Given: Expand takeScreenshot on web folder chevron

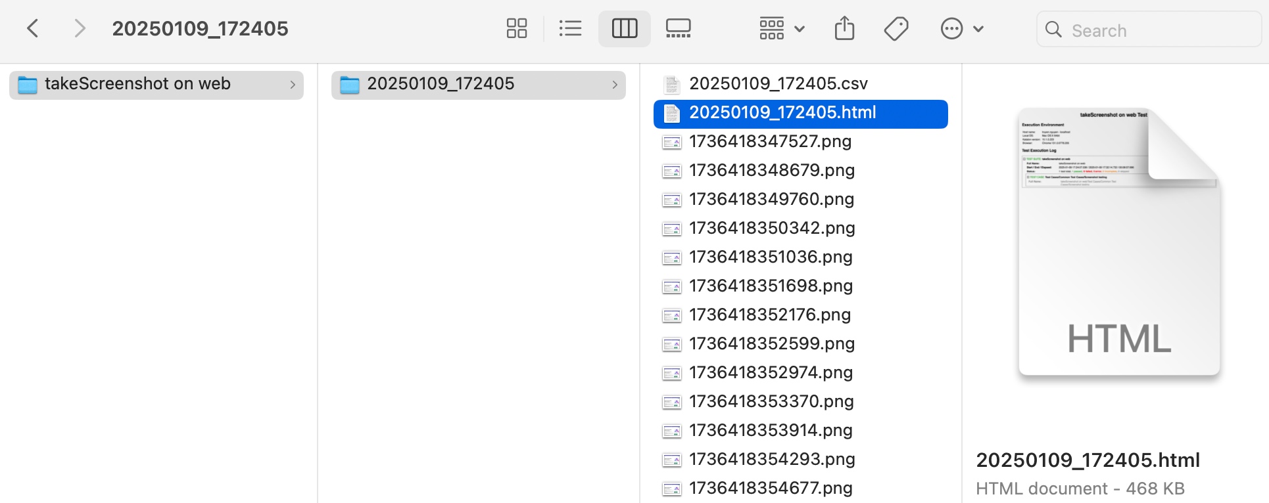Looking at the screenshot, I should pos(293,85).
